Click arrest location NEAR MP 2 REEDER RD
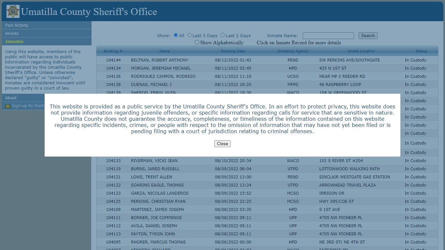This screenshot has width=445, height=250. (x=342, y=76)
